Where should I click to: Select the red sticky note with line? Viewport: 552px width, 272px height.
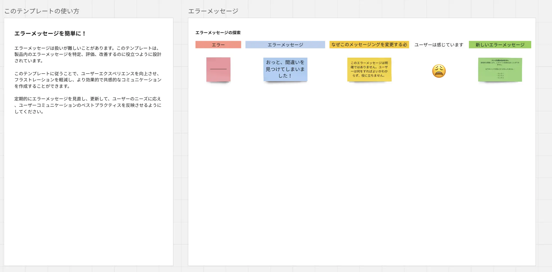coord(218,69)
